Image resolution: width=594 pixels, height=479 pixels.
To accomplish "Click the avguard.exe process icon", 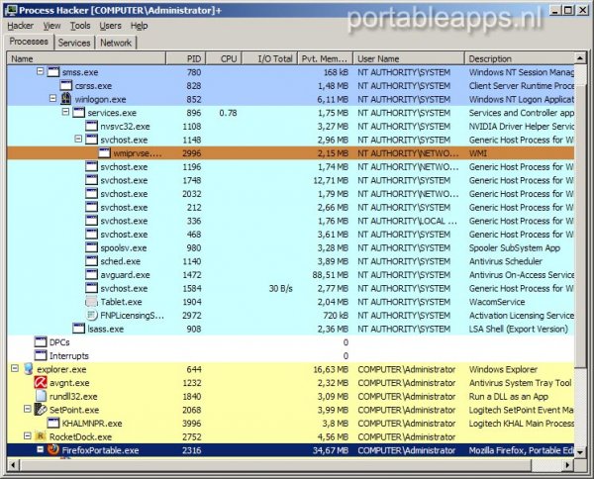I will (91, 274).
